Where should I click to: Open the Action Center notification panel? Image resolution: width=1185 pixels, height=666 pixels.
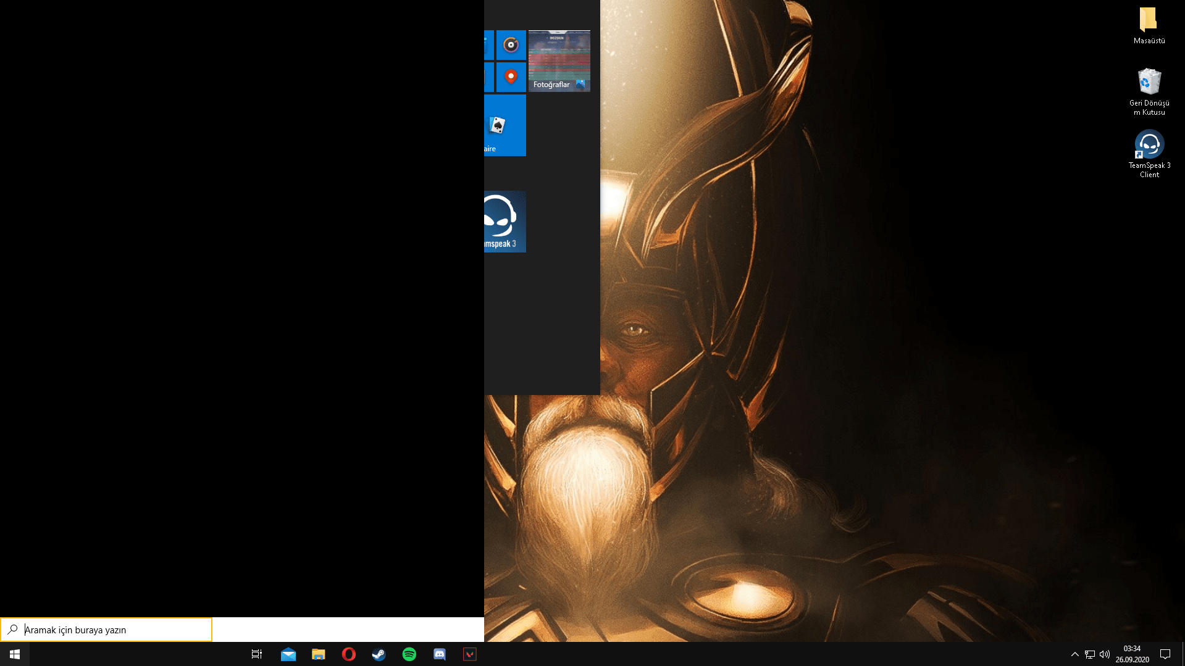[x=1165, y=654]
